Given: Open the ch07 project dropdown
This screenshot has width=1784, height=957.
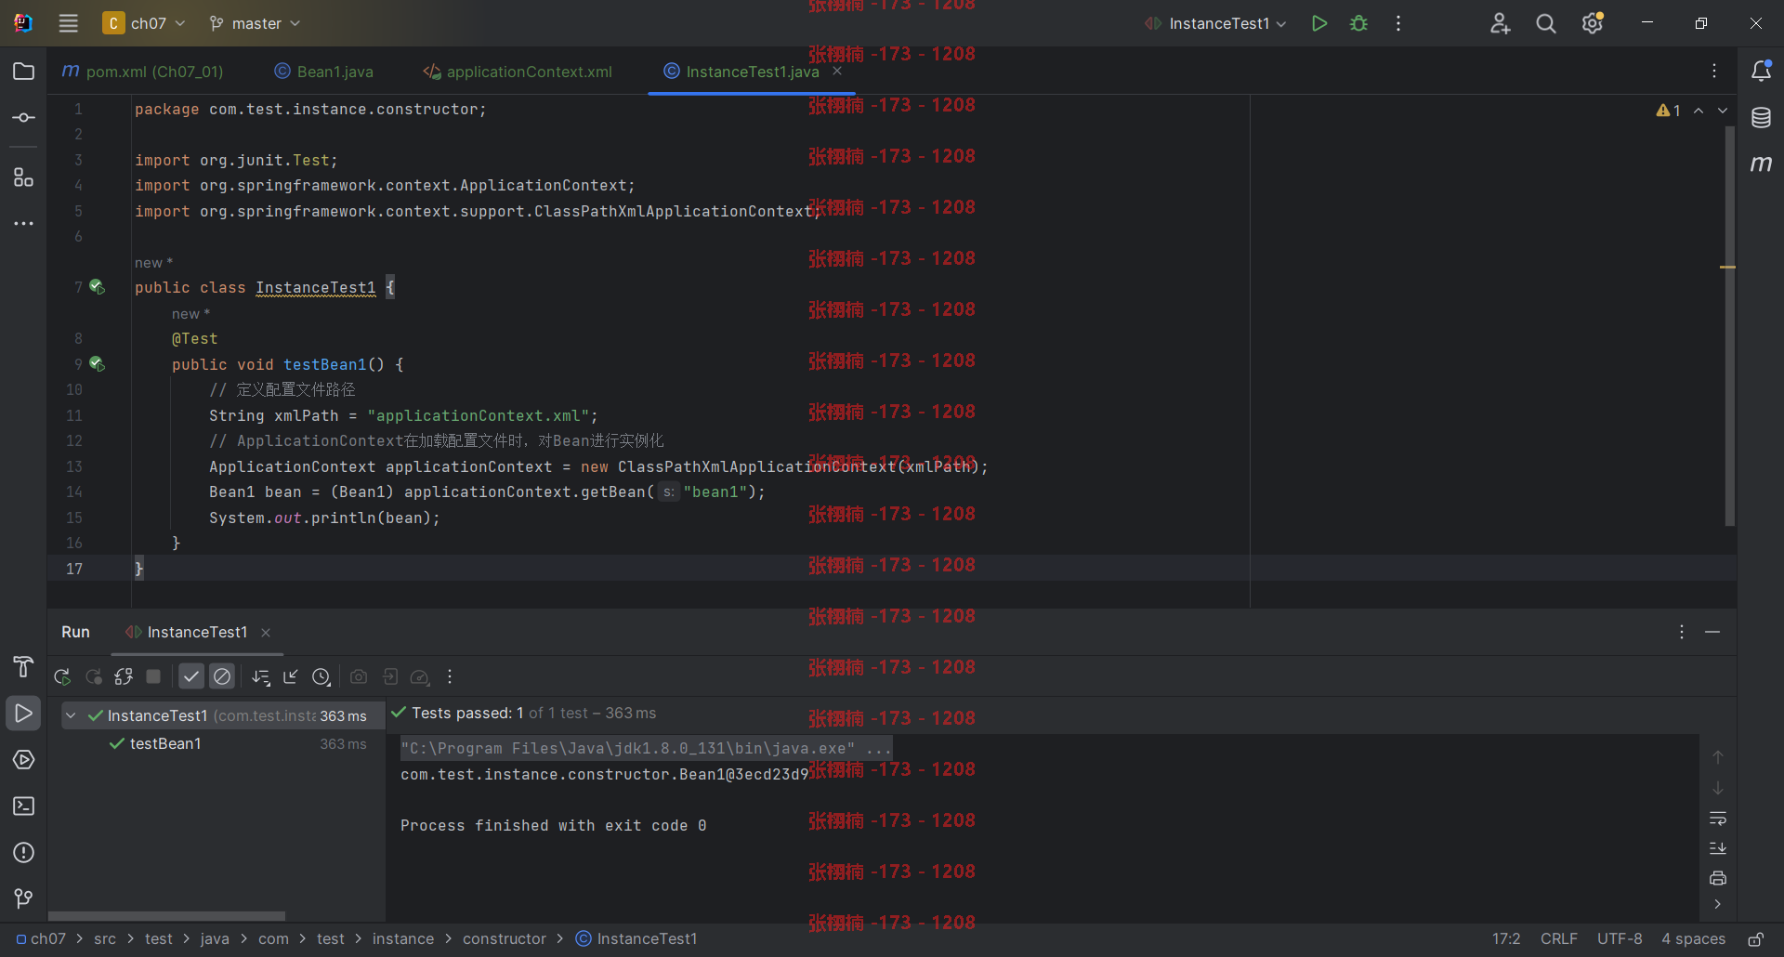Looking at the screenshot, I should coord(144,23).
